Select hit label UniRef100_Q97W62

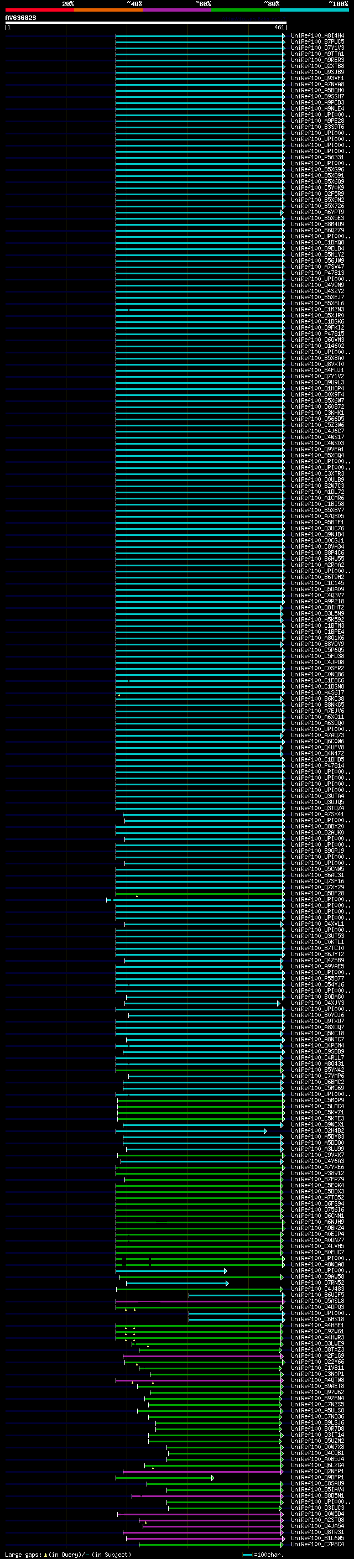tap(317, 1393)
